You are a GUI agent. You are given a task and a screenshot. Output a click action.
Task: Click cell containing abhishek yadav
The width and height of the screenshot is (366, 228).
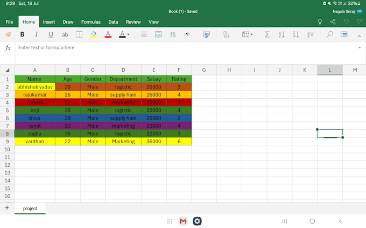pyautogui.click(x=35, y=87)
